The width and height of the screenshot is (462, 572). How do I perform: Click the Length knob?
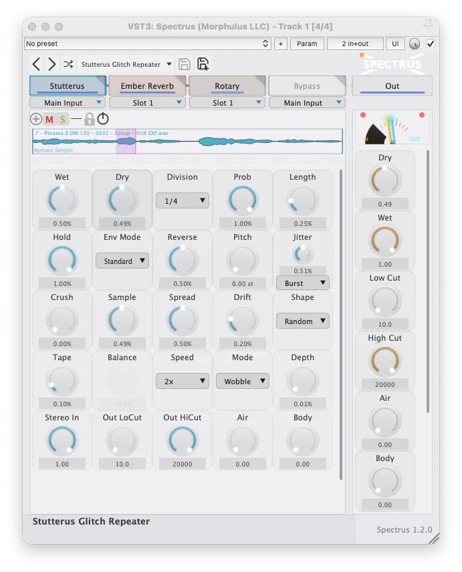pos(302,200)
